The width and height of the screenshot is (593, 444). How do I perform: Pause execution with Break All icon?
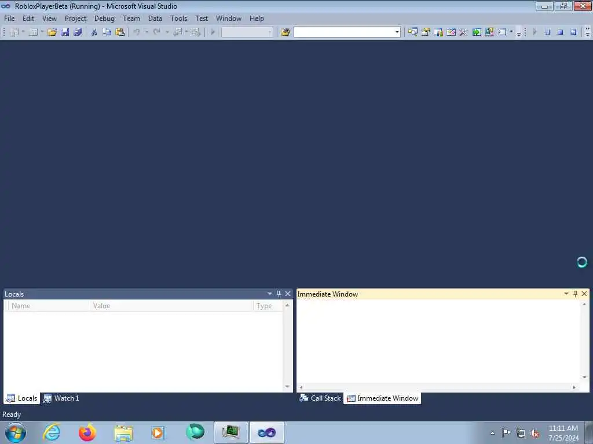tap(548, 32)
